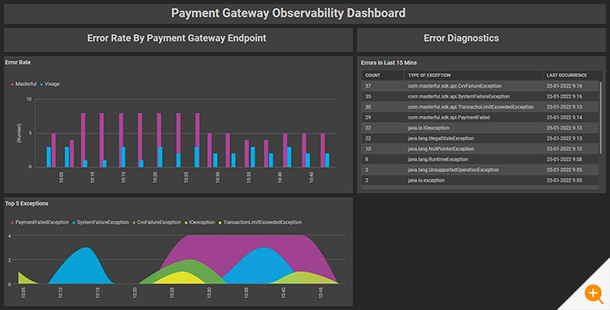Click count value 8 in table

click(367, 159)
